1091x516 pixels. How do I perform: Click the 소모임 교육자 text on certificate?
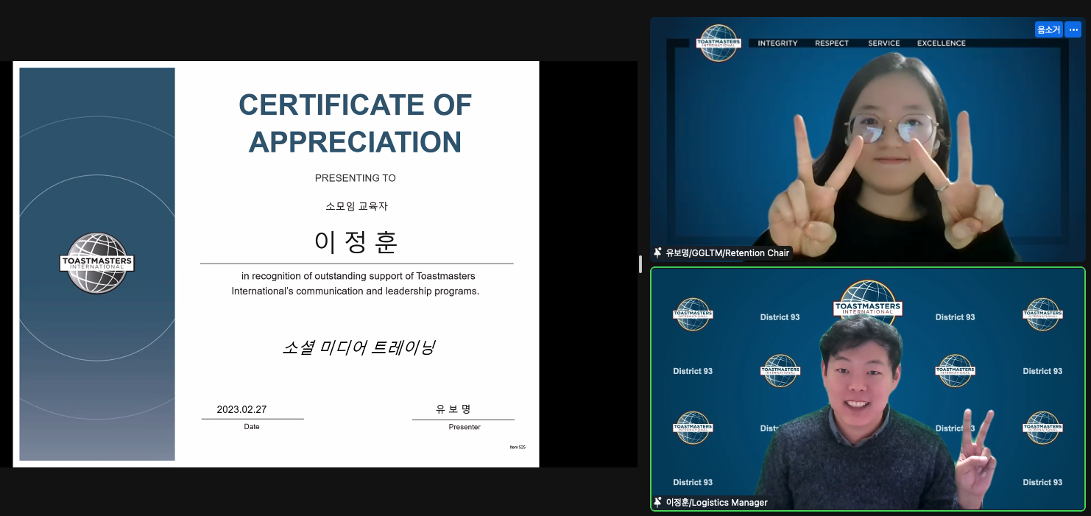(x=356, y=206)
